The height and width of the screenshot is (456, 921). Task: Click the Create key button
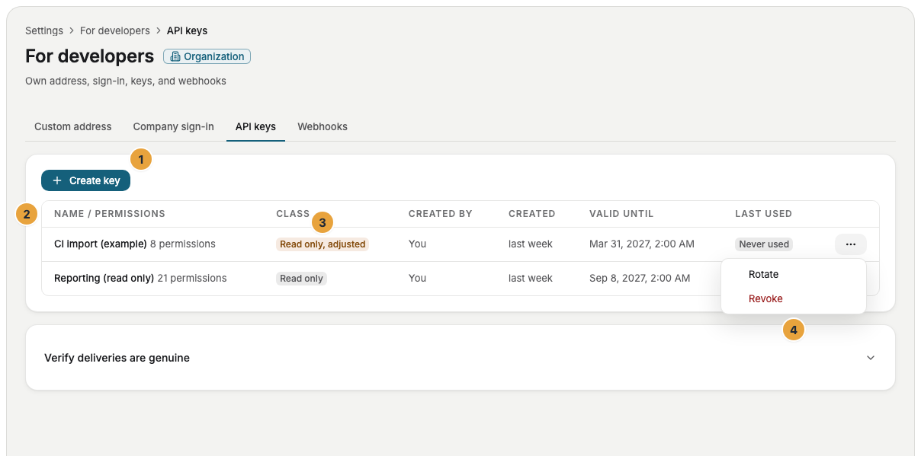pos(86,180)
